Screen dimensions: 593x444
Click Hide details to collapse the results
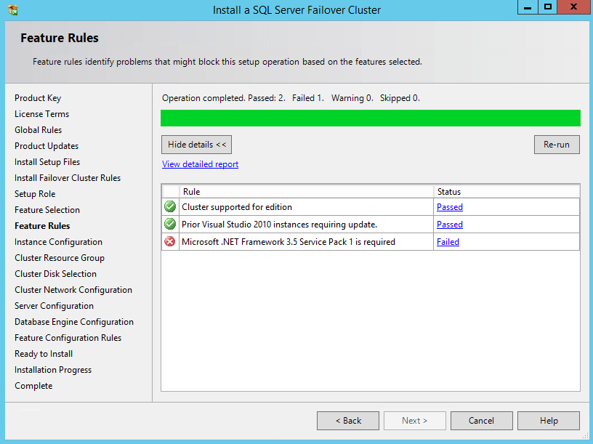click(x=196, y=144)
